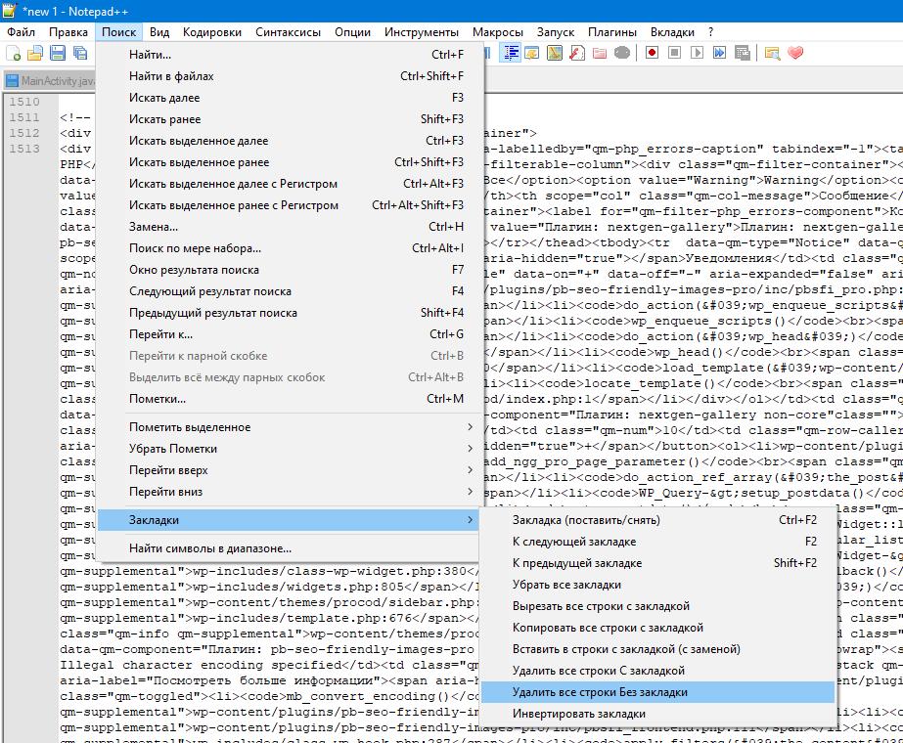
Task: Choose К следующей закладке
Action: [657, 542]
